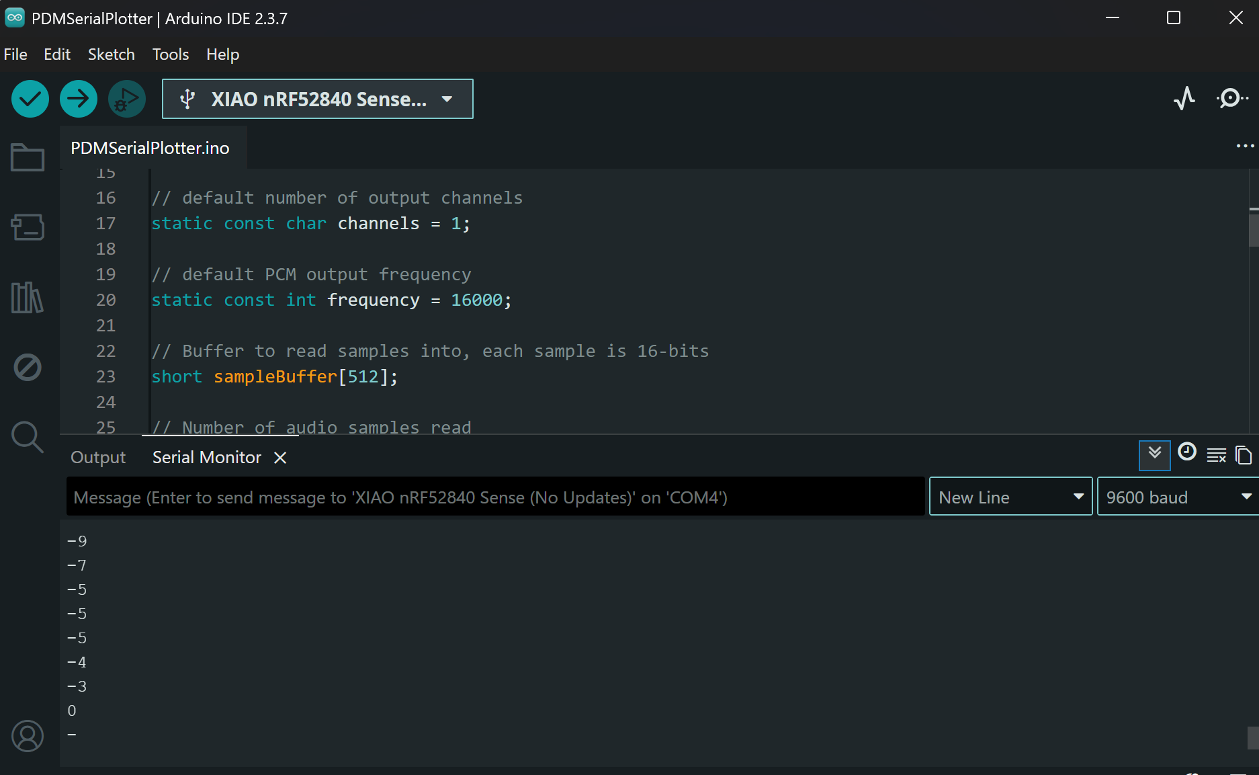1259x775 pixels.
Task: Upload the sketch with the arrow button
Action: tap(79, 99)
